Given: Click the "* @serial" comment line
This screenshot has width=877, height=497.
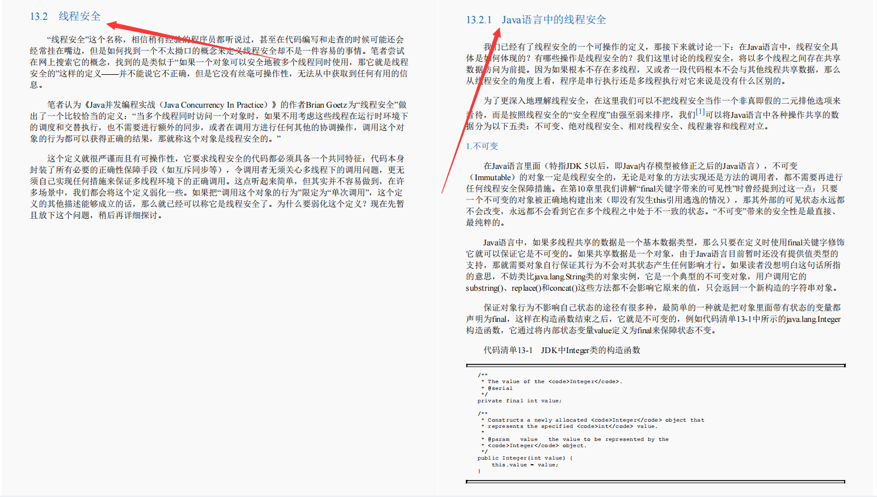Looking at the screenshot, I should click(497, 388).
